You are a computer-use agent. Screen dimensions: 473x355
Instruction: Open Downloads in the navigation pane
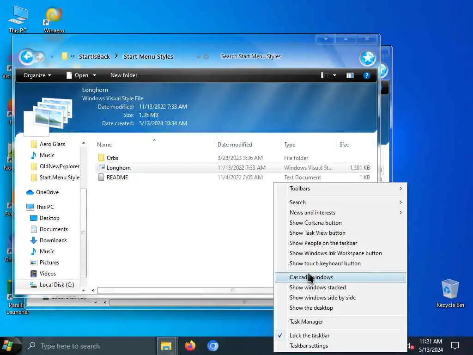pos(49,240)
